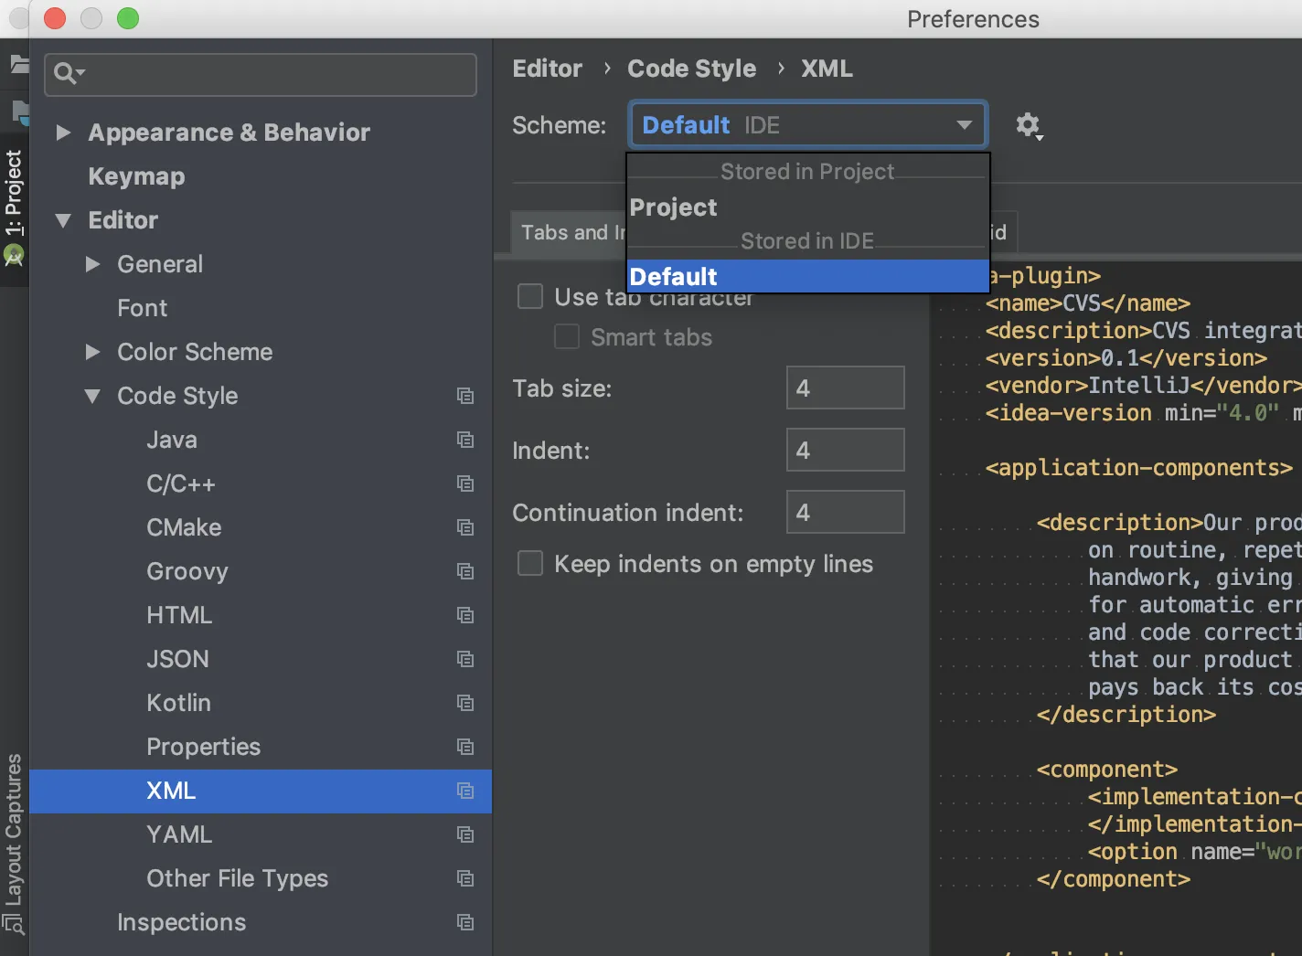Collapse the Code Style tree node
1302x956 pixels.
(x=92, y=396)
